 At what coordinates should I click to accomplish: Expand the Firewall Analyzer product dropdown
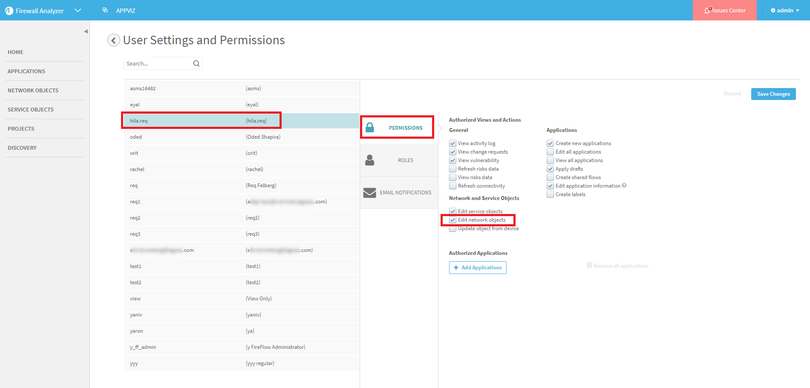[x=78, y=10]
